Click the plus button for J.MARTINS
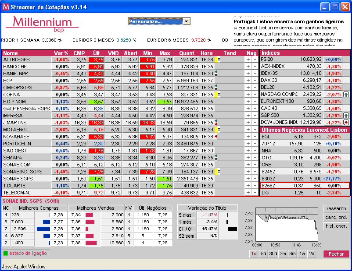This screenshot has height=271, width=352. (x=248, y=123)
